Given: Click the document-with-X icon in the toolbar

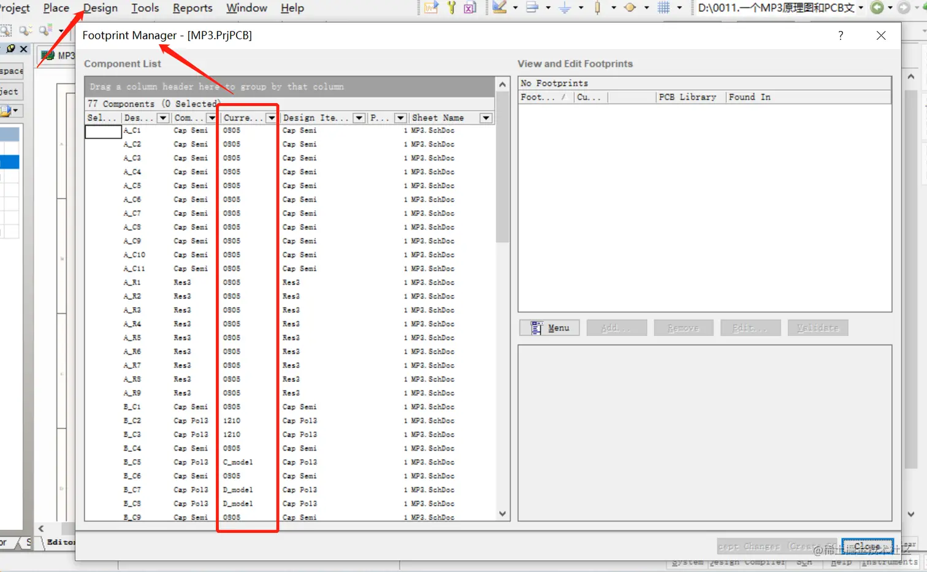Looking at the screenshot, I should (470, 7).
